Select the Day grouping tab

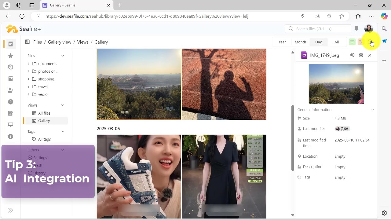(x=319, y=42)
